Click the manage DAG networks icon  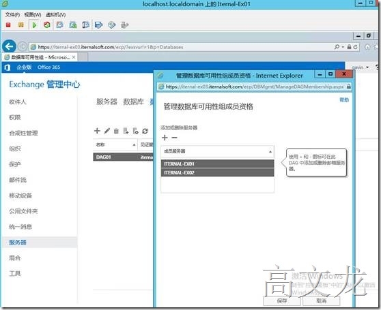point(136,131)
